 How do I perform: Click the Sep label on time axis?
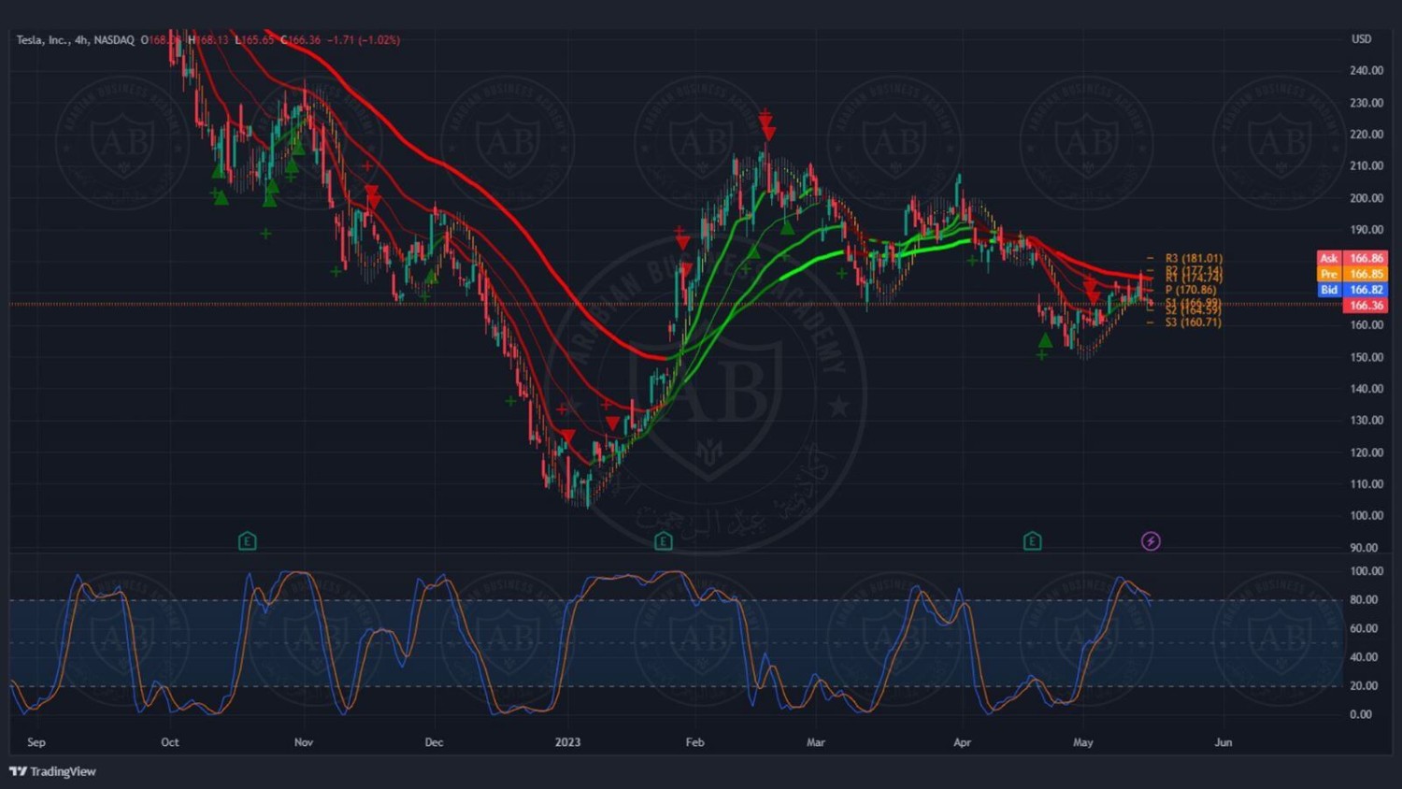coord(36,742)
